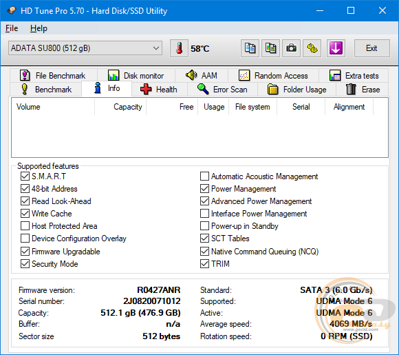Toggle the Write Cache checkbox
399x355 pixels.
[x=25, y=214]
